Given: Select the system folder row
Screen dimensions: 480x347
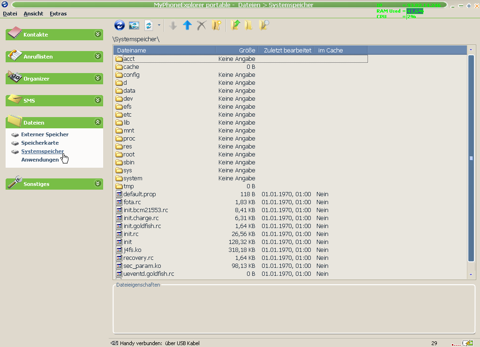Looking at the screenshot, I should pyautogui.click(x=241, y=178).
